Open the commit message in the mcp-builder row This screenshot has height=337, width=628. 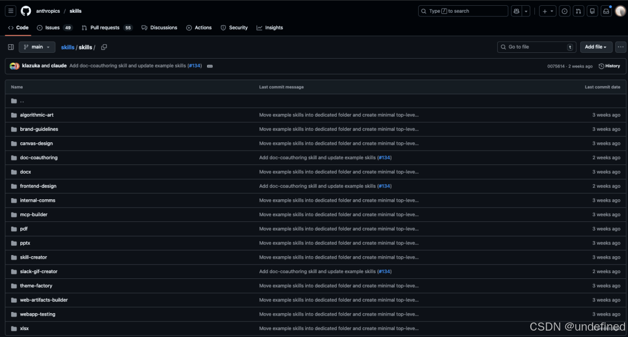[339, 214]
